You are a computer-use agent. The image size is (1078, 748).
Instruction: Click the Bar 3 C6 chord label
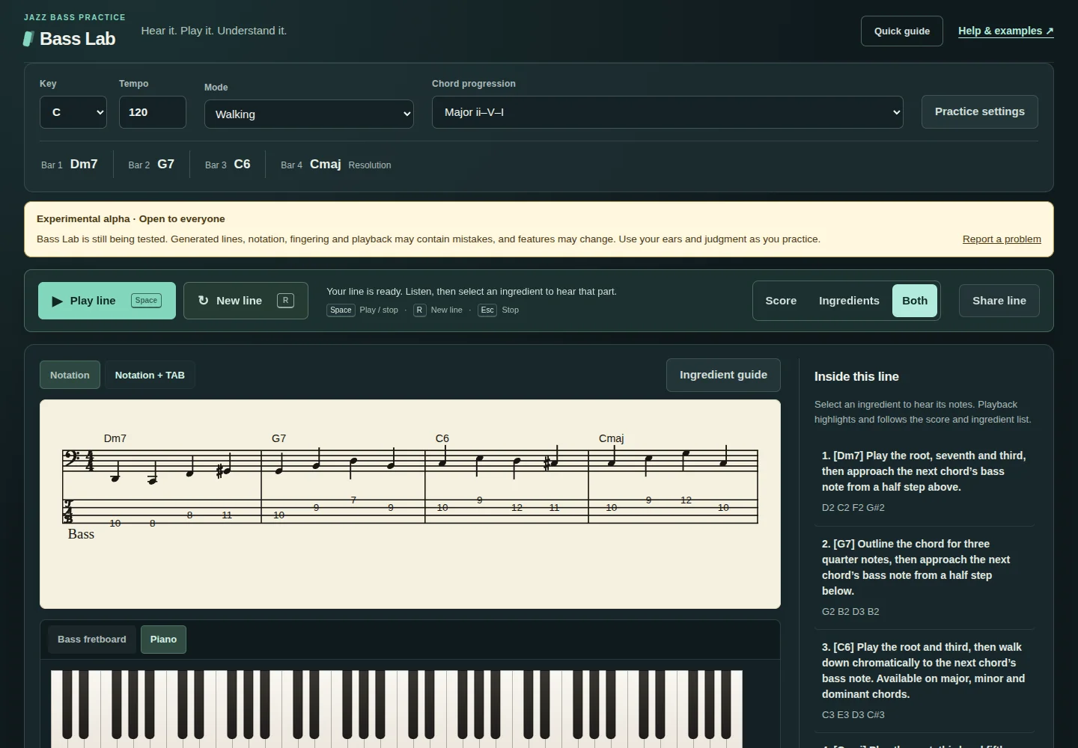(x=228, y=165)
